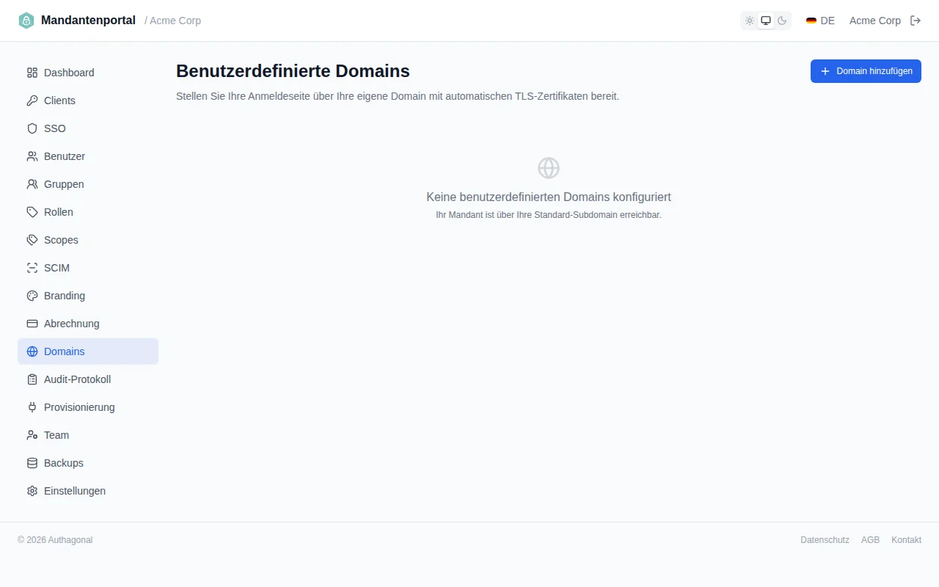
Task: Open Audit-Protokoll page
Action: coord(88,379)
